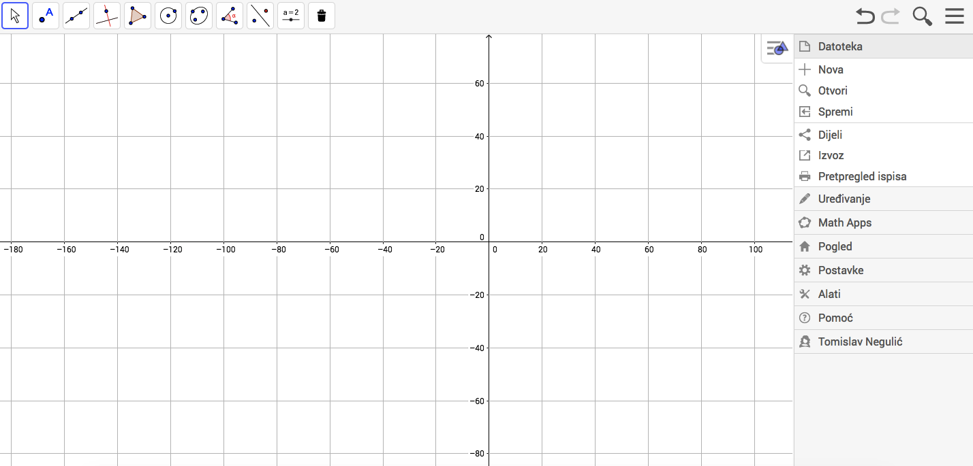This screenshot has width=973, height=466.
Task: Select the New Point tool
Action: (x=46, y=16)
